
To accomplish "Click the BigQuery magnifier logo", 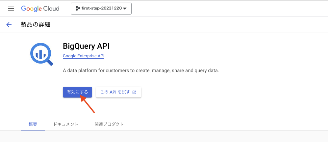I will [42, 54].
